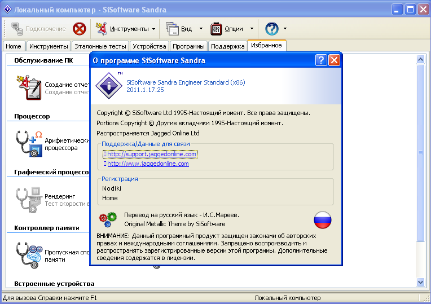Click the Встроенные устройства section header
Screen dimensions: 431x304
pos(54,284)
